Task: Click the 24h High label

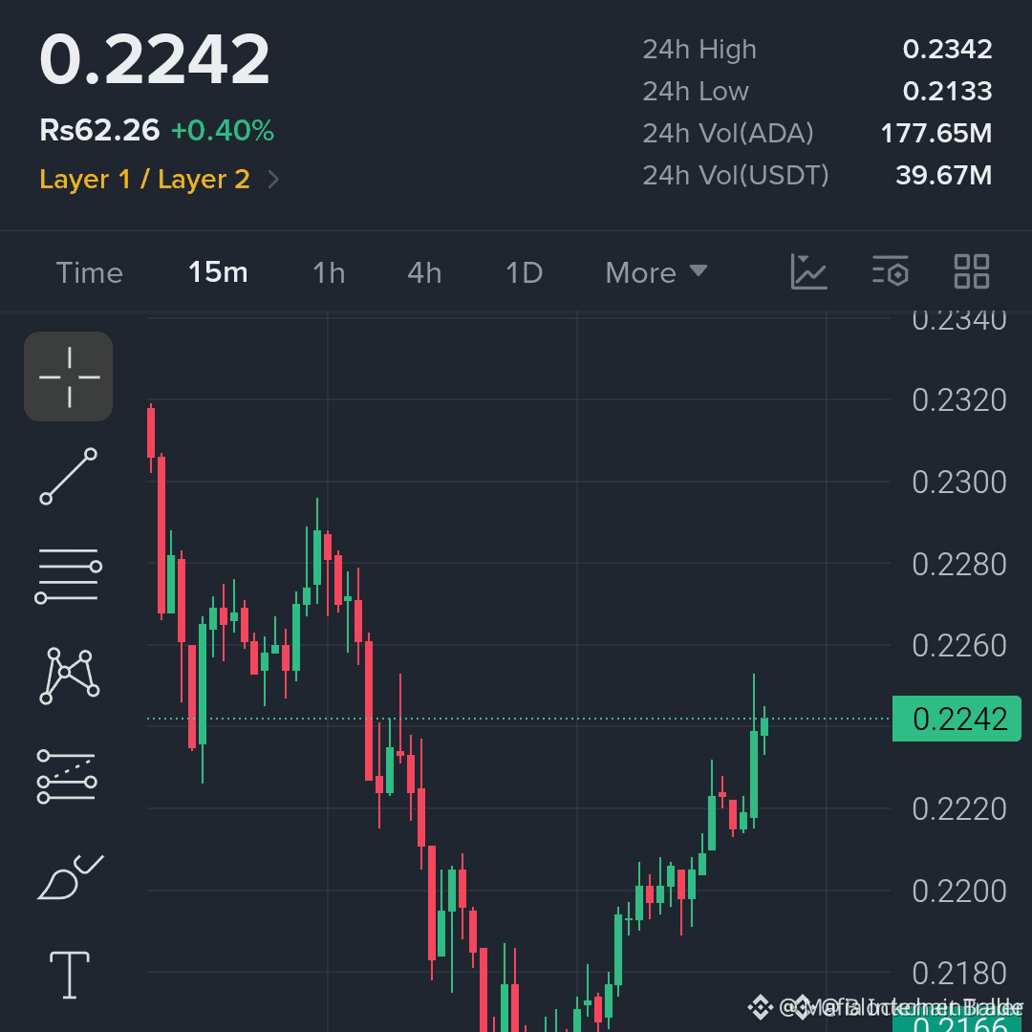Action: pos(699,50)
